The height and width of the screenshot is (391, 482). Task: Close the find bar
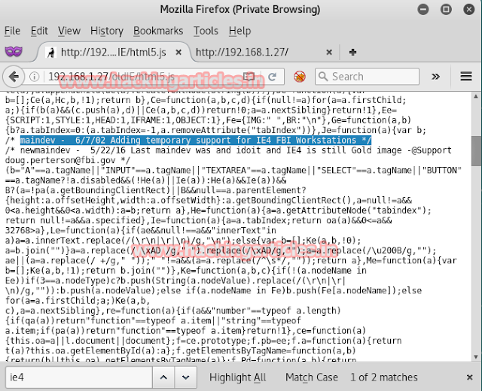[469, 377]
